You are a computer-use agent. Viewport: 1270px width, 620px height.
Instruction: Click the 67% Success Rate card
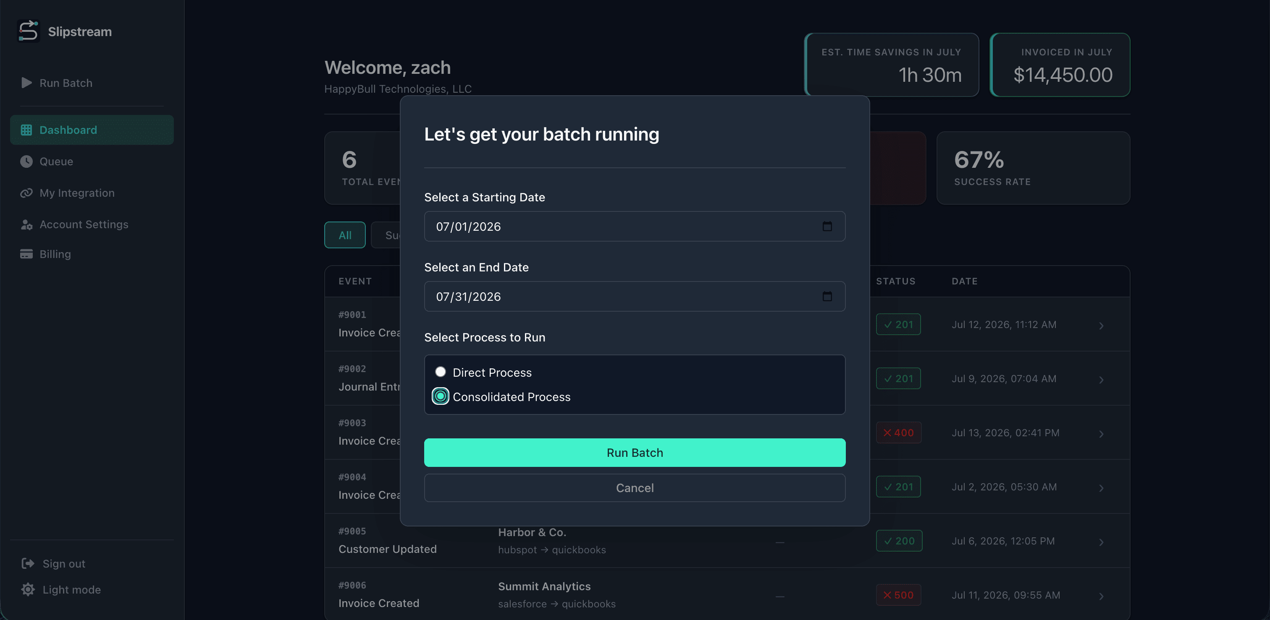click(x=1034, y=168)
